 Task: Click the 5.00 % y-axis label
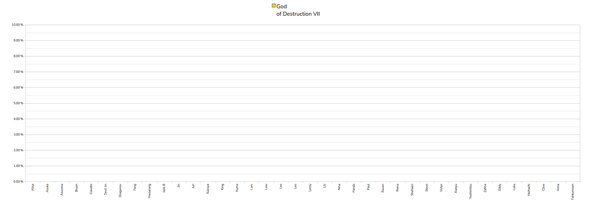click(18, 103)
